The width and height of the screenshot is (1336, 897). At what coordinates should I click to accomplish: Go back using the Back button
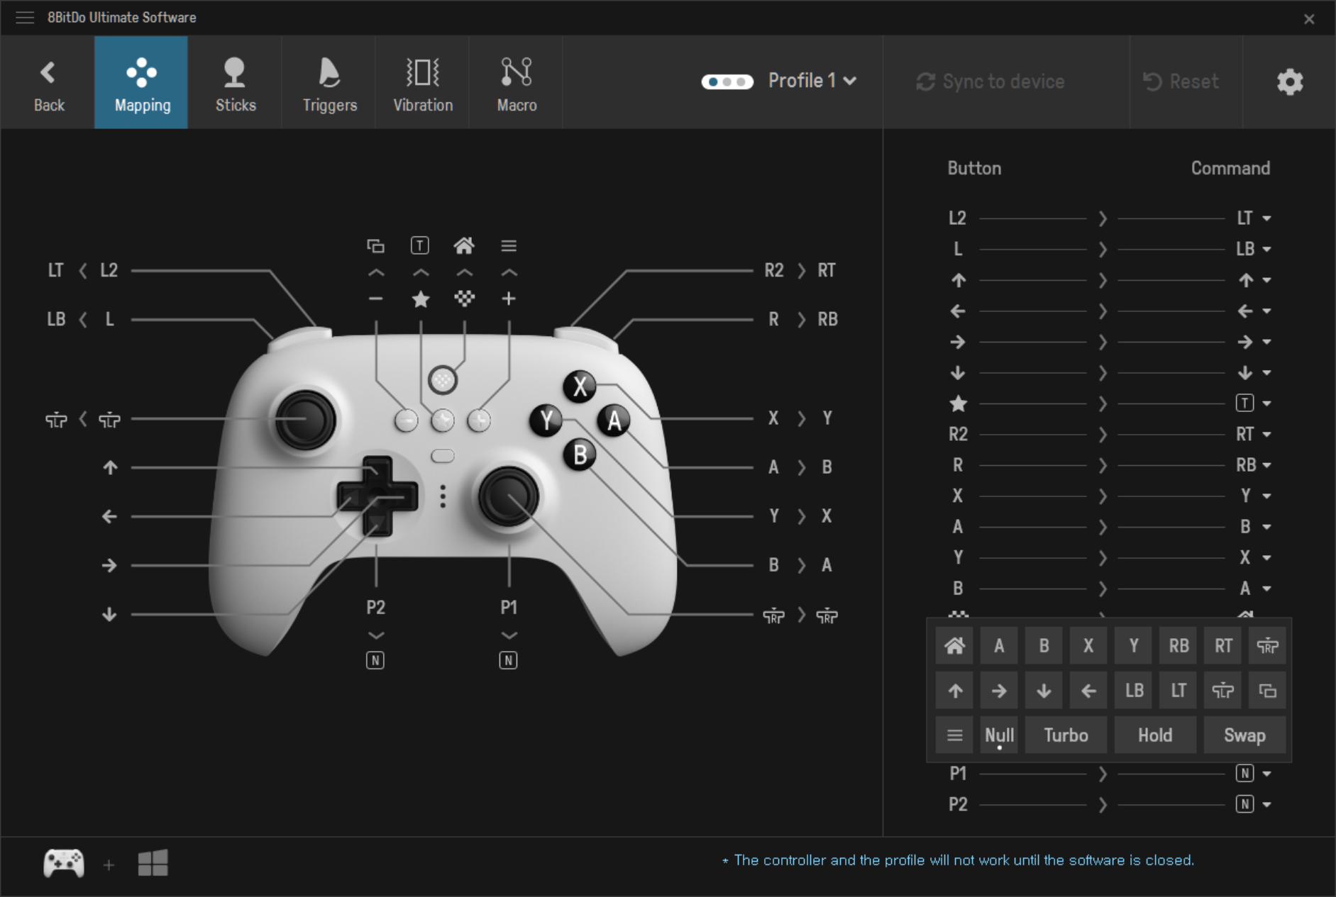pyautogui.click(x=48, y=83)
